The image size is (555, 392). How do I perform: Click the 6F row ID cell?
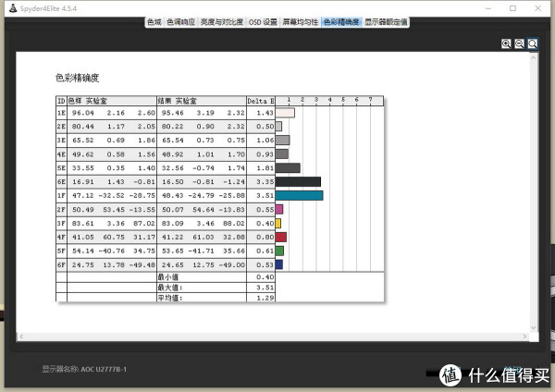(x=61, y=264)
